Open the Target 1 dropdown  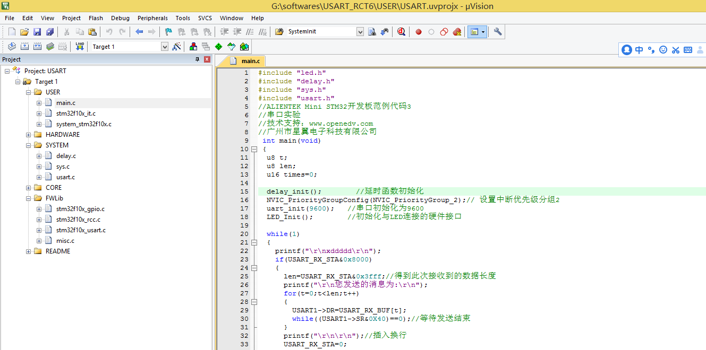pos(165,46)
